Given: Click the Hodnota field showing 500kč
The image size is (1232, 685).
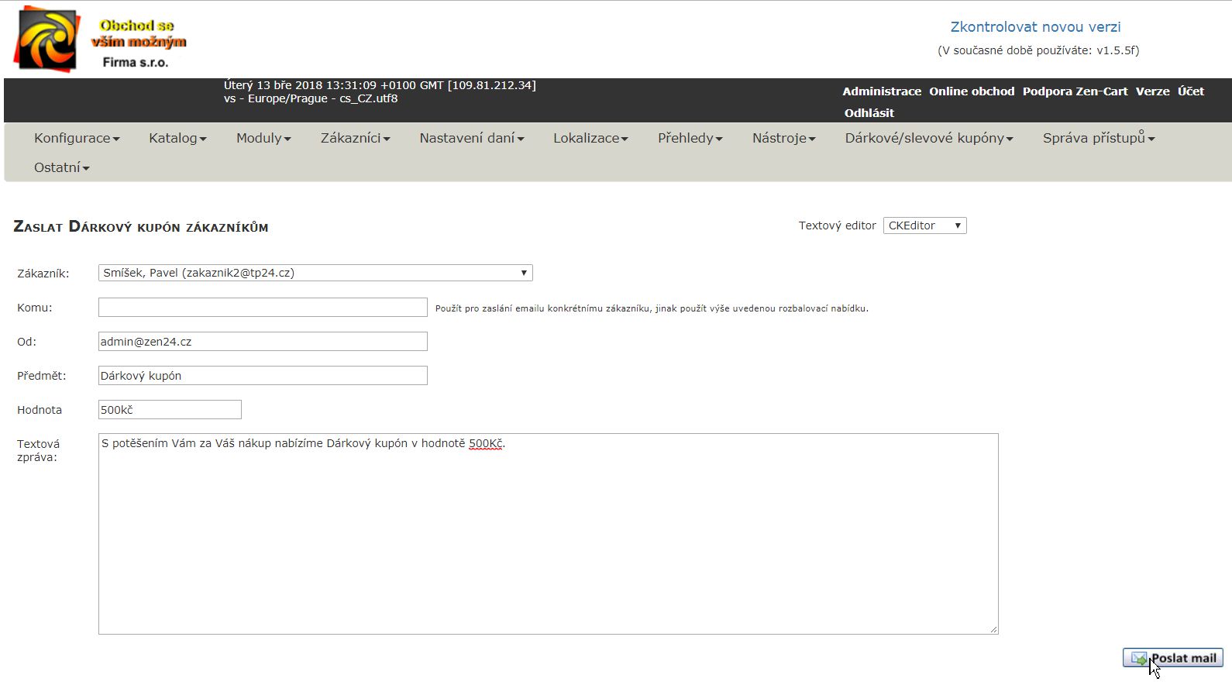Looking at the screenshot, I should click(170, 410).
